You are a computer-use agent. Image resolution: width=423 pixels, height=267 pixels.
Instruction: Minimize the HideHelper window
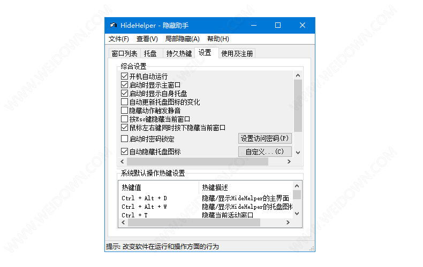tap(254, 25)
